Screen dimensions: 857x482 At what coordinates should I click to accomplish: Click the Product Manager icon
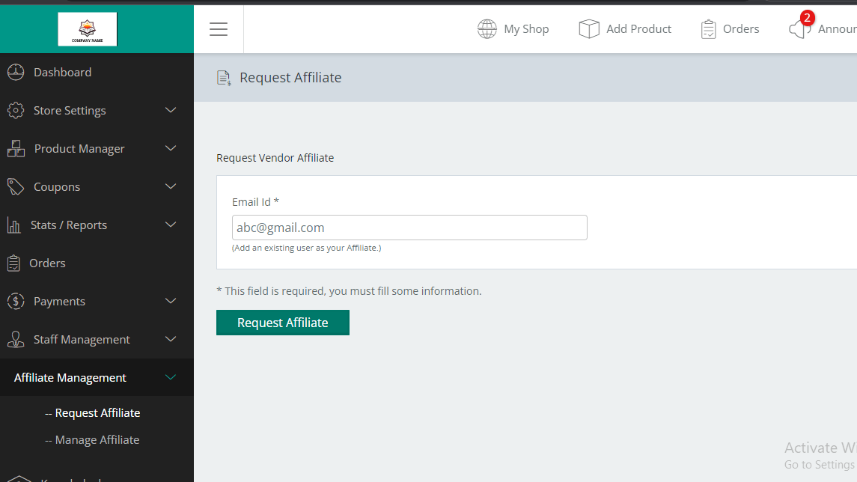16,148
